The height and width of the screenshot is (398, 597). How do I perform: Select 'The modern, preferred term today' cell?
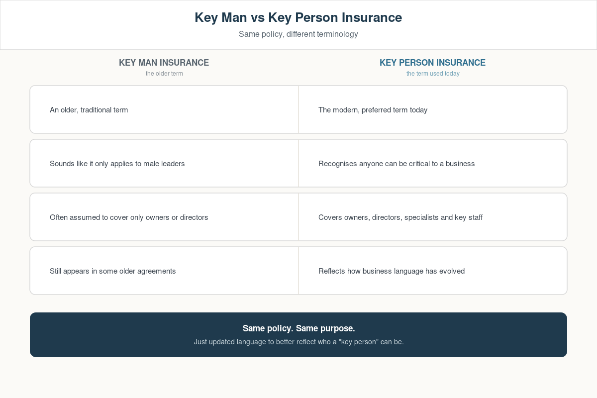(x=433, y=109)
